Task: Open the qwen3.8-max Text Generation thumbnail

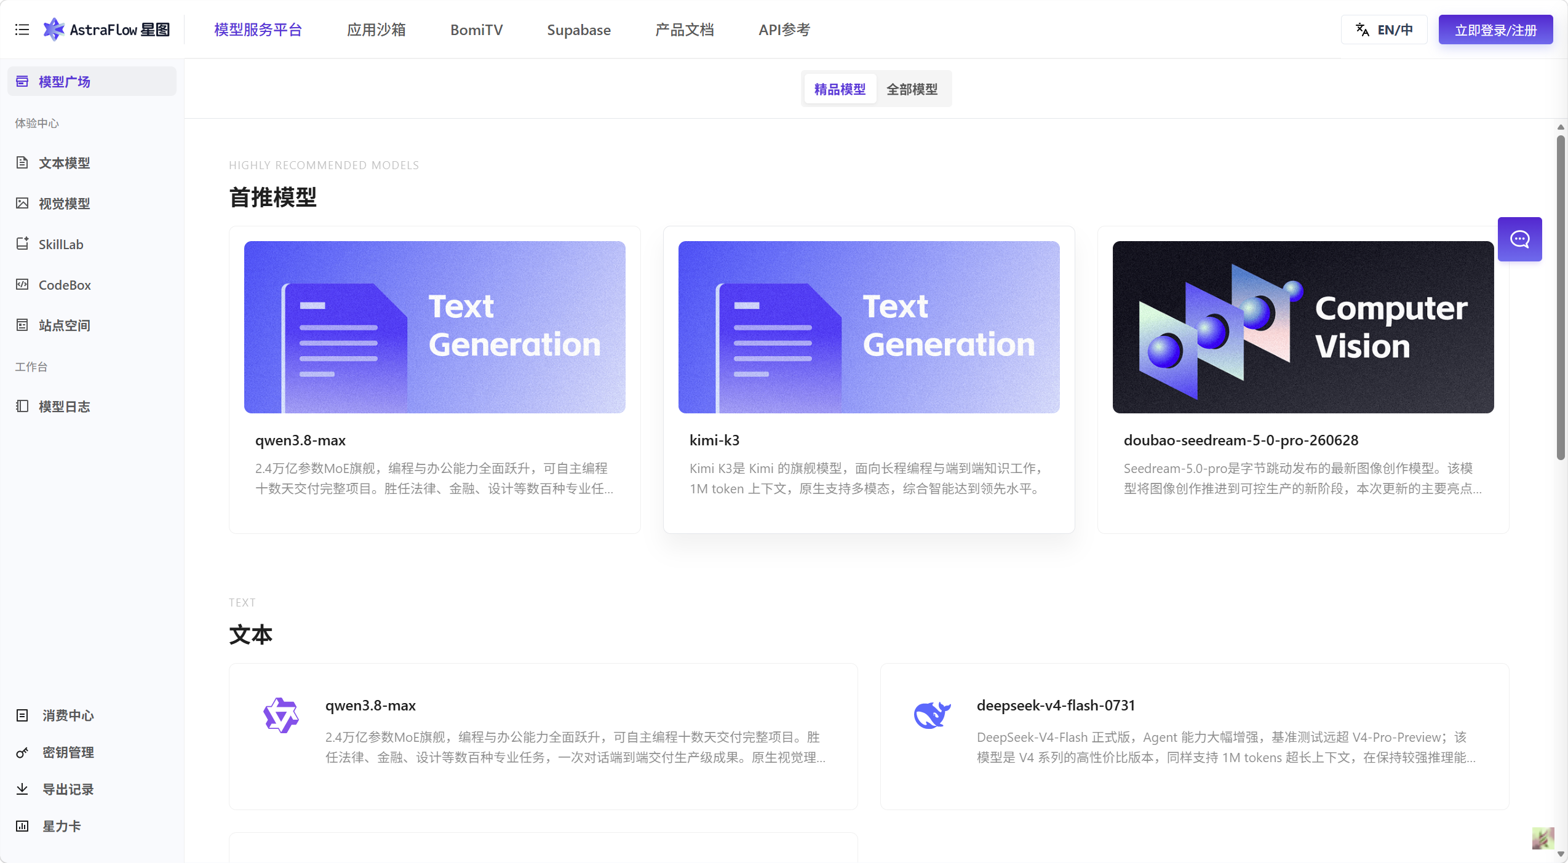Action: coord(435,327)
